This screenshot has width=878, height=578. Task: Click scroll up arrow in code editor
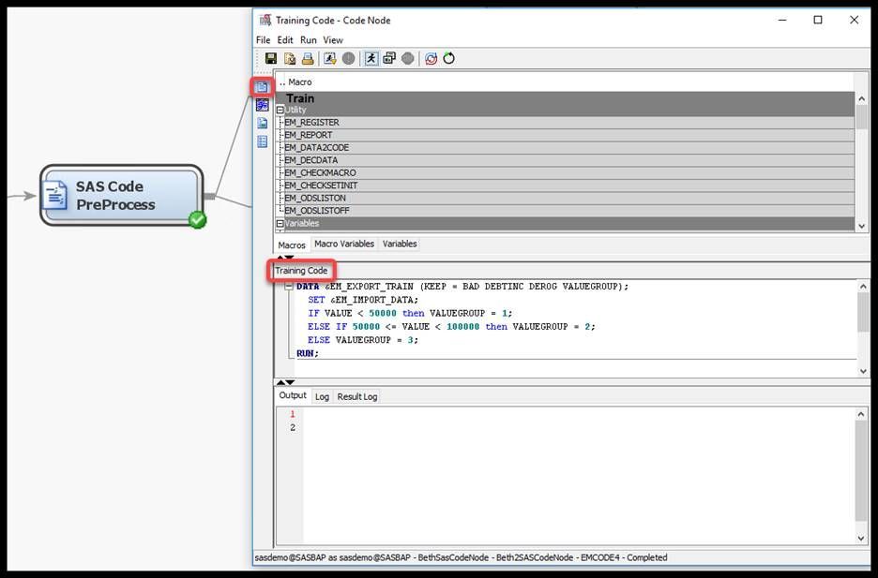point(863,287)
